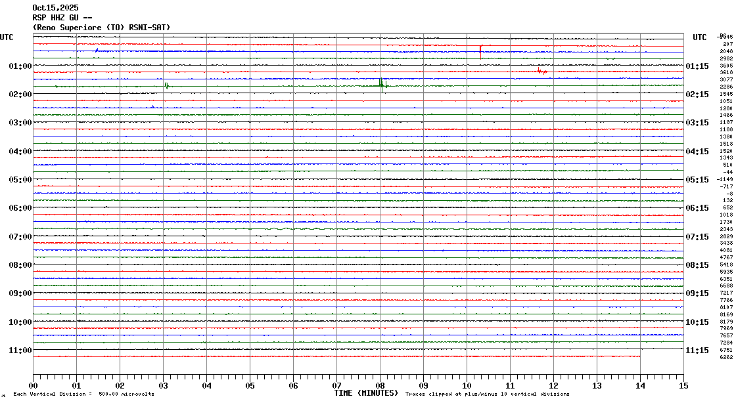Click the left 'UTC' axis label
The width and height of the screenshot is (736, 403).
[7, 37]
